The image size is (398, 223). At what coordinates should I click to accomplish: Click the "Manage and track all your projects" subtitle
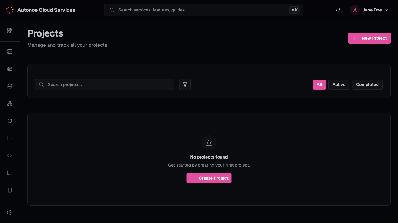pyautogui.click(x=67, y=45)
